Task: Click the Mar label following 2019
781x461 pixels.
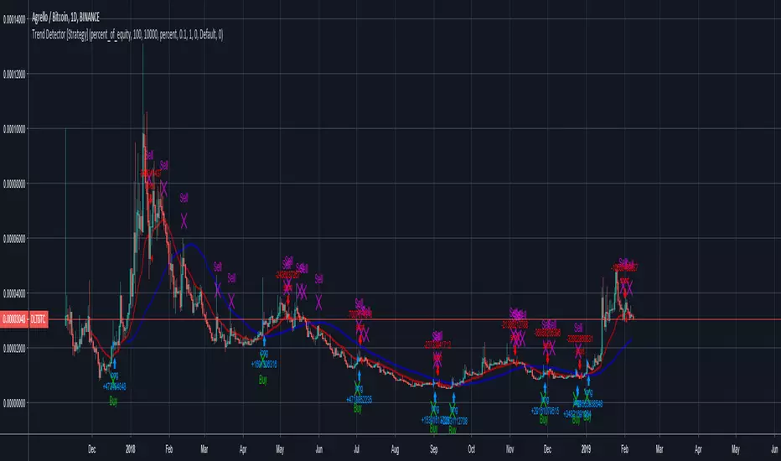Action: point(659,449)
